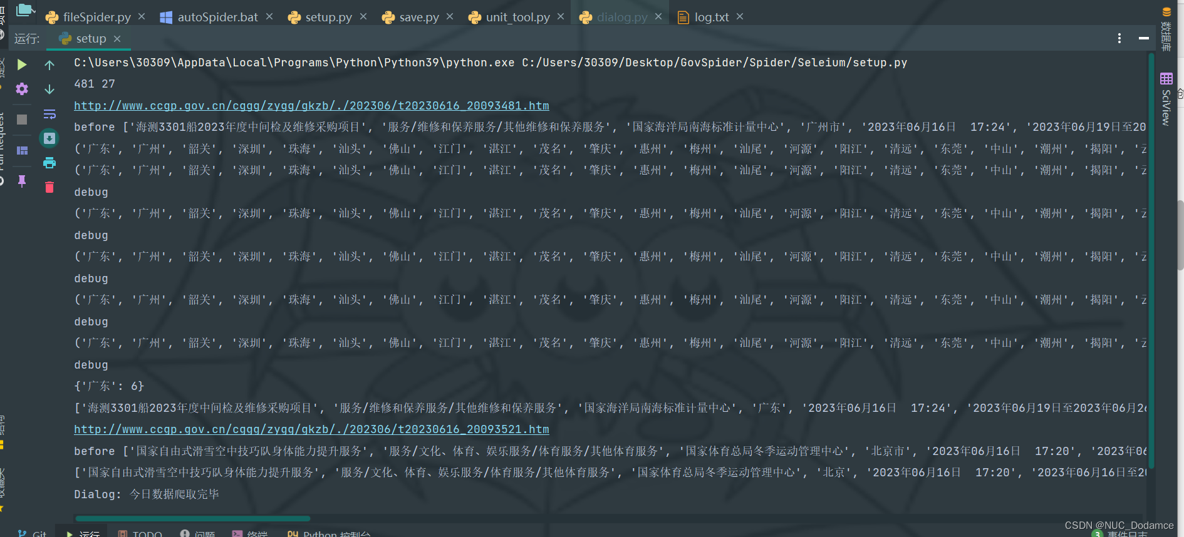
Task: Close the setup.py editor tab
Action: pos(363,16)
